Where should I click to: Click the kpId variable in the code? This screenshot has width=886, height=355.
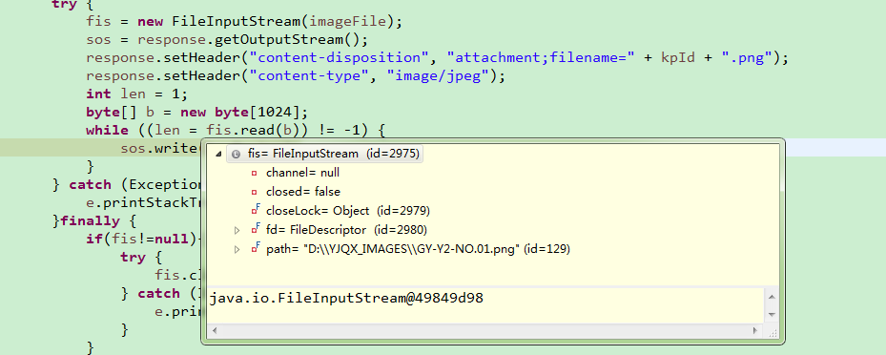(x=678, y=57)
